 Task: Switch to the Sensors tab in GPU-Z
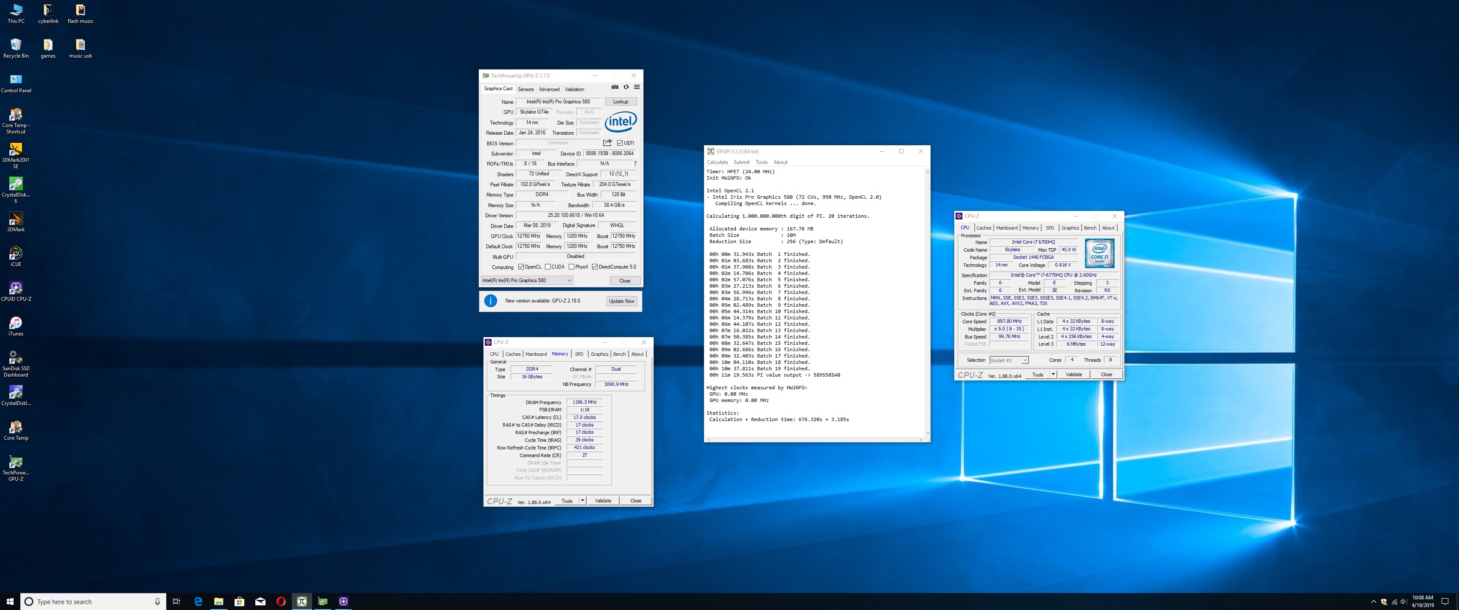[525, 89]
